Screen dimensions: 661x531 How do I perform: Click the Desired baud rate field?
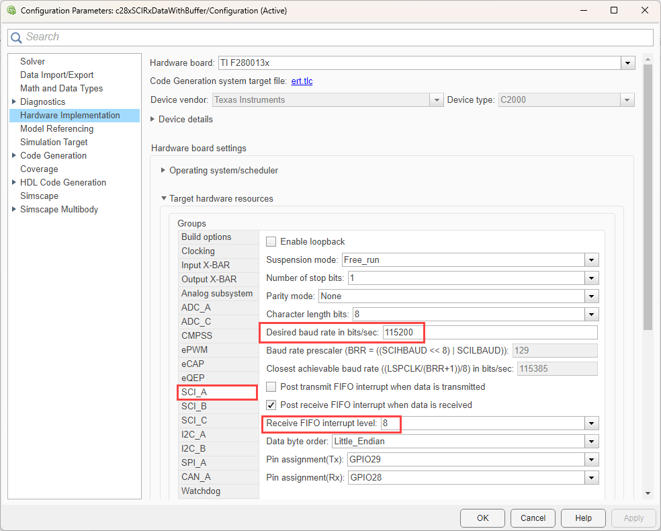(489, 333)
